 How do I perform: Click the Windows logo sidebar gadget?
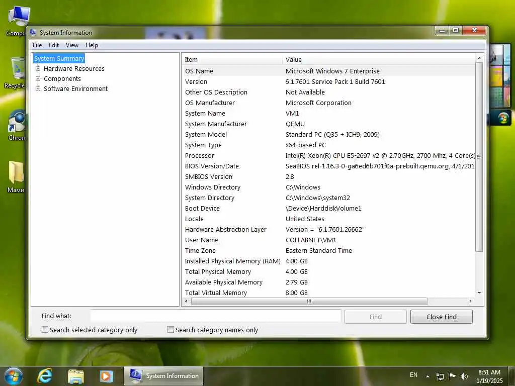click(x=502, y=118)
